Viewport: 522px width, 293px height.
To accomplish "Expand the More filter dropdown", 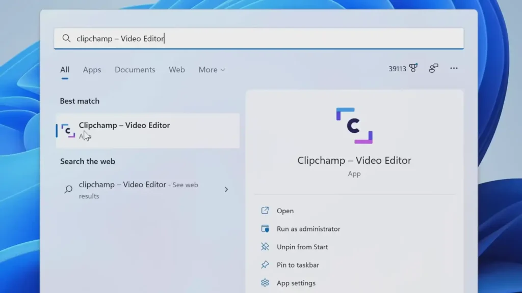I will tap(211, 70).
